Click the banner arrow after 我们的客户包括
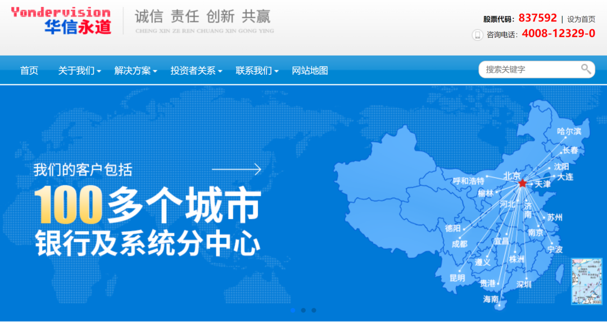This screenshot has height=322, width=607. point(237,169)
